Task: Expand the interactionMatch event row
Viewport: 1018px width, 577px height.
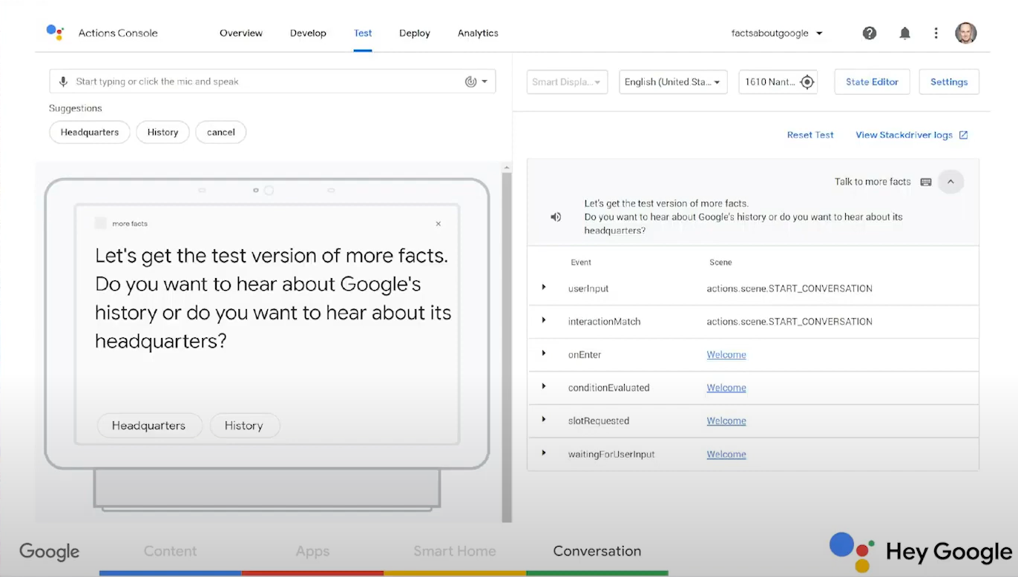Action: [544, 321]
